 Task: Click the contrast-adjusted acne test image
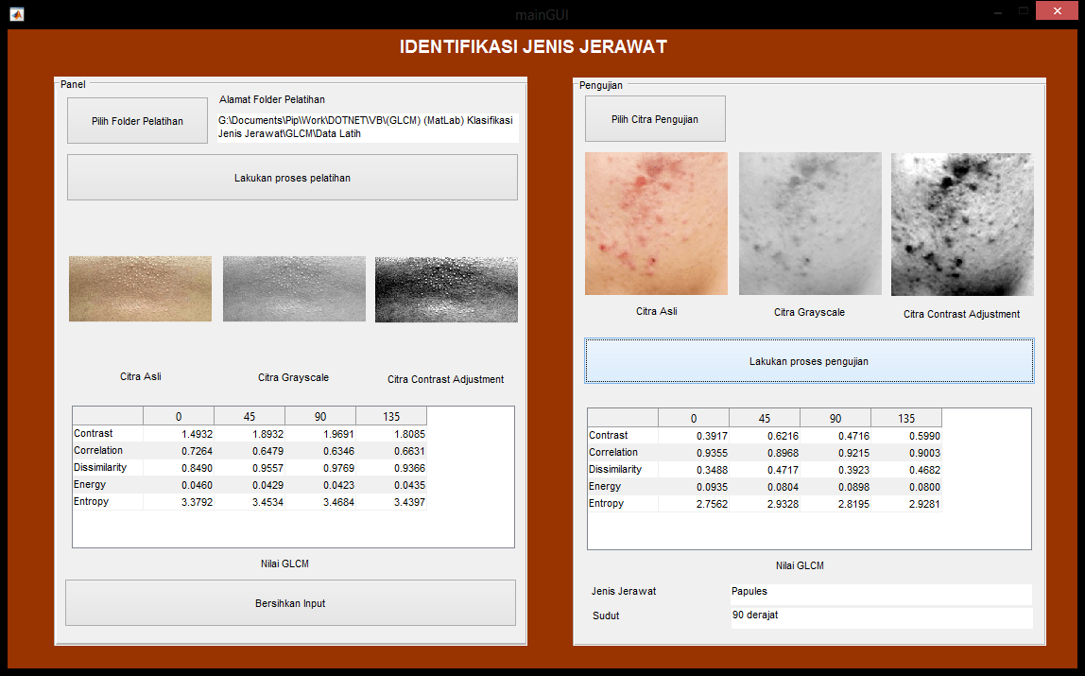962,225
